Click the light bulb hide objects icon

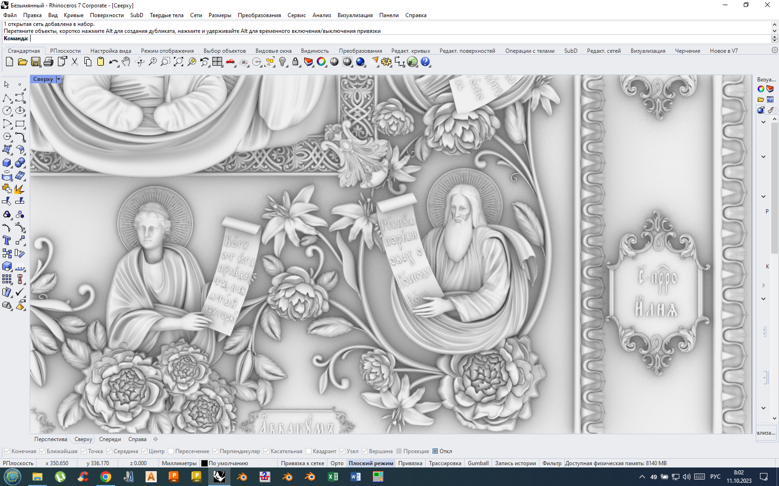(x=282, y=62)
